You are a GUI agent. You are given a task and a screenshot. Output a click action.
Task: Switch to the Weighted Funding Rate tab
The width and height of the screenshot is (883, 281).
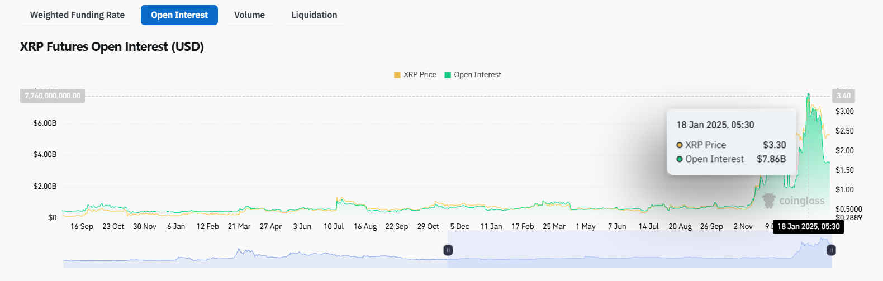[77, 15]
